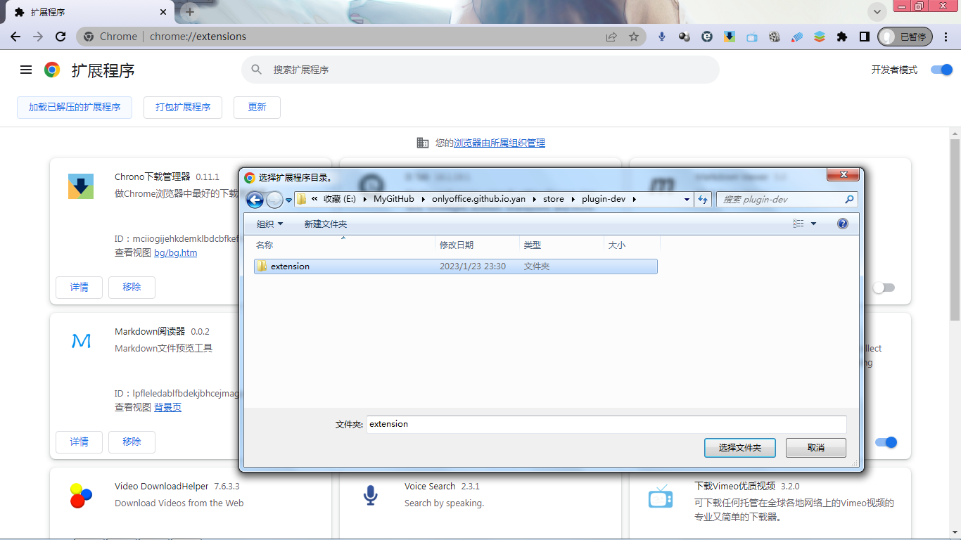Click the Video DownloadHelper balls toolbar icon
The image size is (961, 540).
pos(685,37)
